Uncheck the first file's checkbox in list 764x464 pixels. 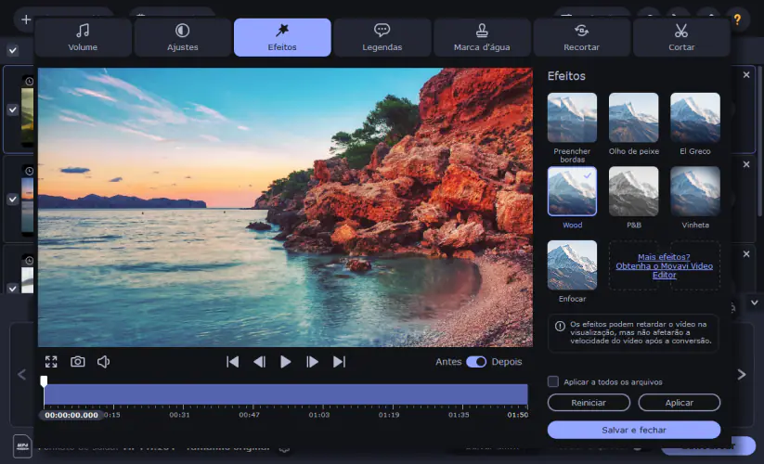click(13, 110)
